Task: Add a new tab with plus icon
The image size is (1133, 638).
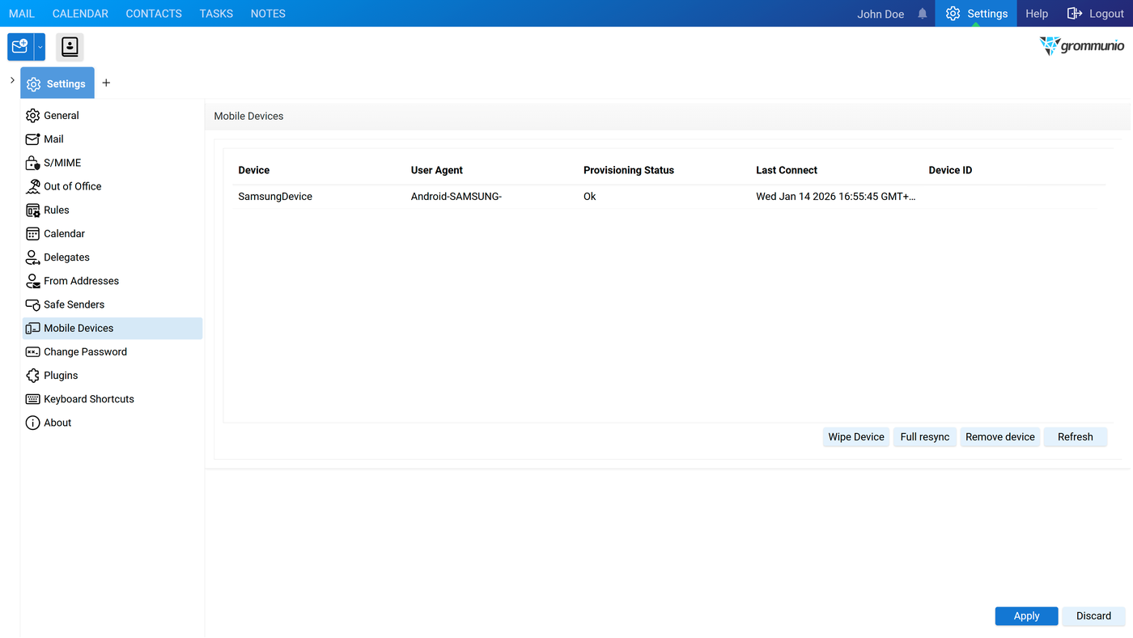Action: tap(106, 83)
